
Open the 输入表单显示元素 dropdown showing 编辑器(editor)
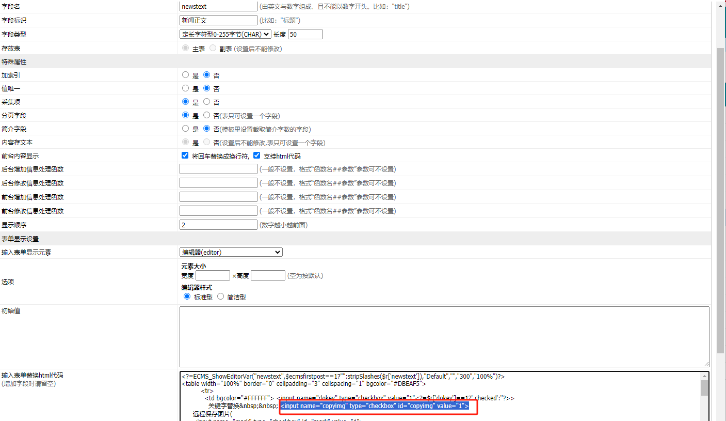pos(231,252)
